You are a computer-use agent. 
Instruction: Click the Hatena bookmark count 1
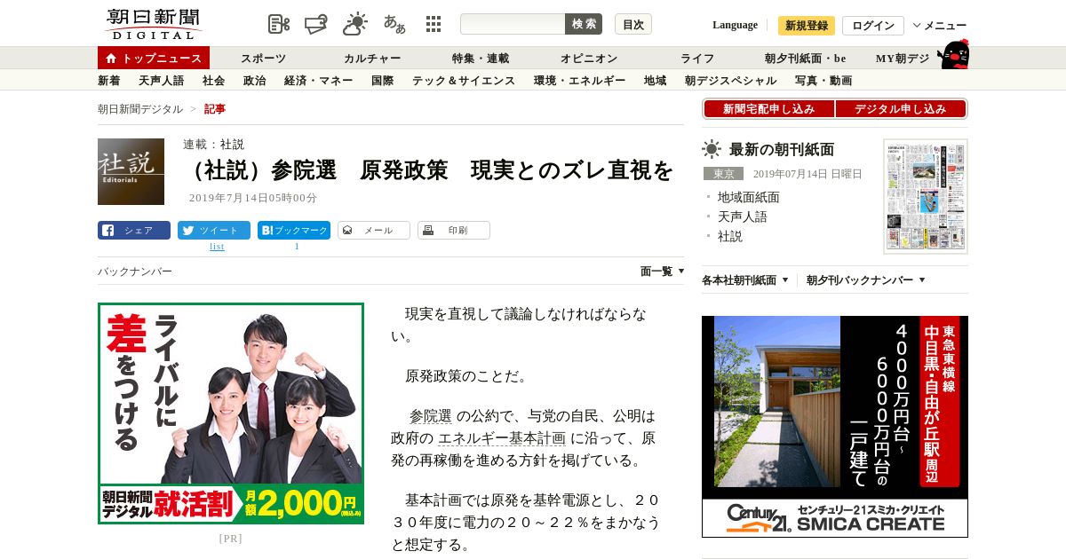tap(297, 246)
